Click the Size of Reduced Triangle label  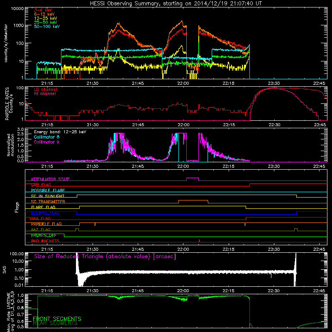pyautogui.click(x=105, y=256)
